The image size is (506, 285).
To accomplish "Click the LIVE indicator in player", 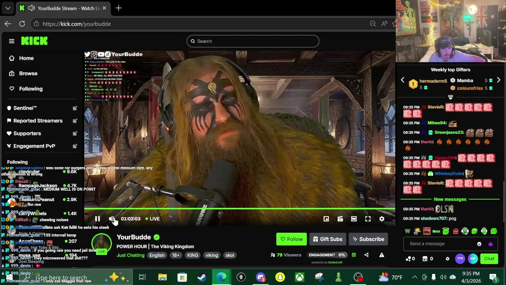I will [153, 219].
